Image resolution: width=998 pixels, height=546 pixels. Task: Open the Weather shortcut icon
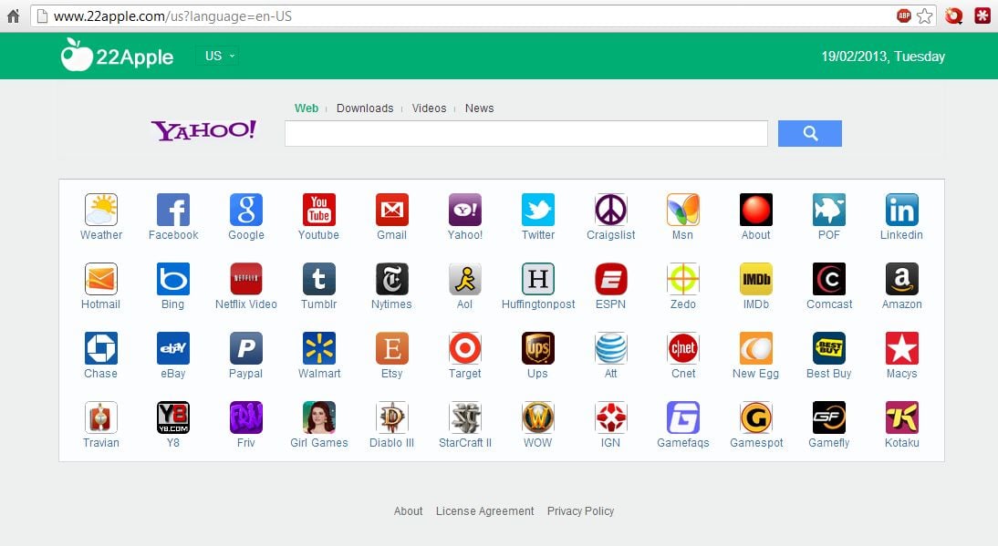[x=100, y=210]
